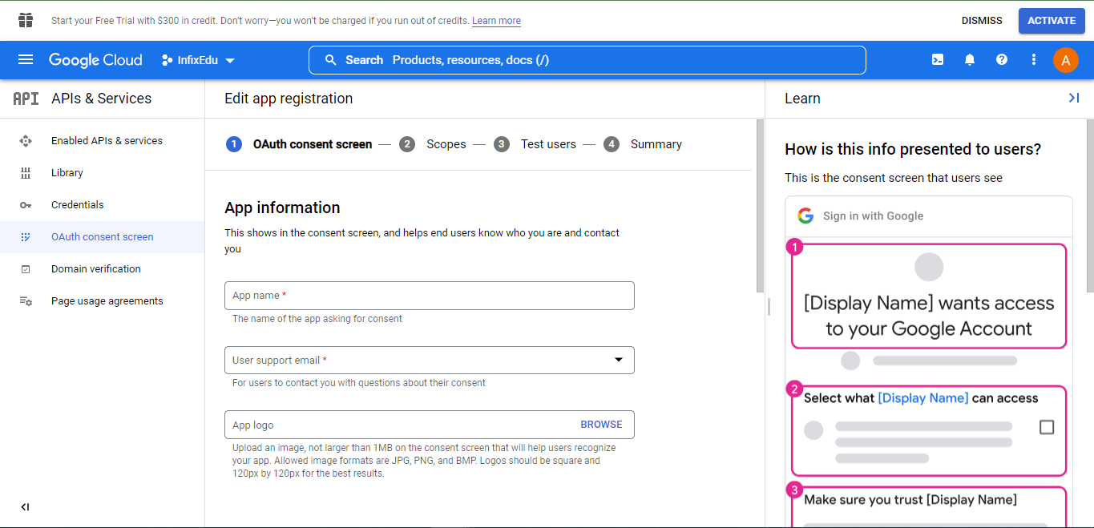The width and height of the screenshot is (1094, 528).
Task: Open the InfixEdu project selector
Action: [198, 60]
